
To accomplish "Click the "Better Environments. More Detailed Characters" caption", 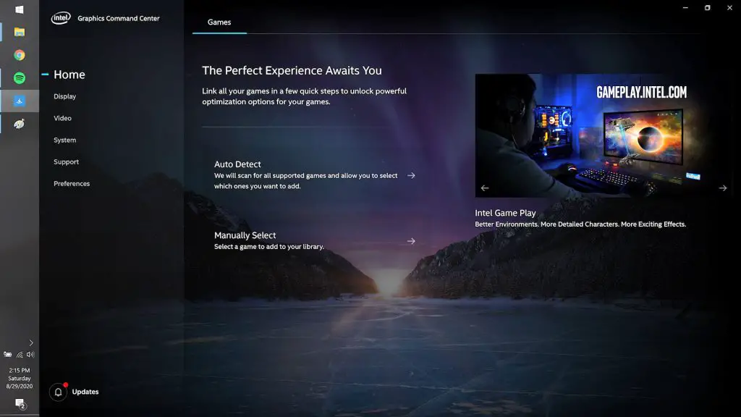I will [580, 224].
